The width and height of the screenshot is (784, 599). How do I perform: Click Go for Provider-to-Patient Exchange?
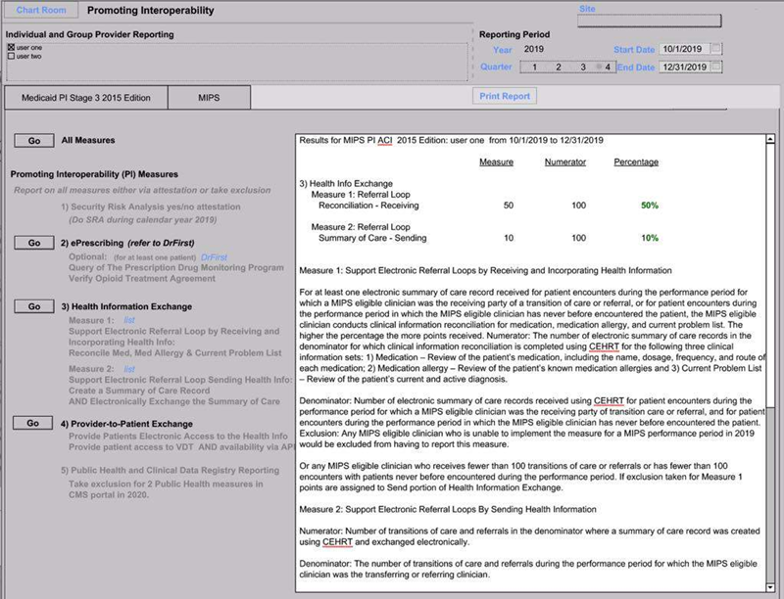(33, 423)
